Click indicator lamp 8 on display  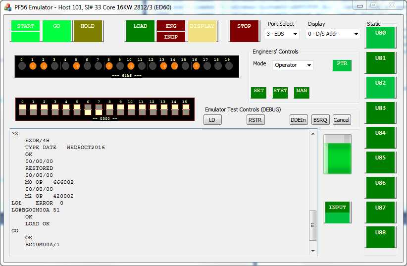click(109, 66)
